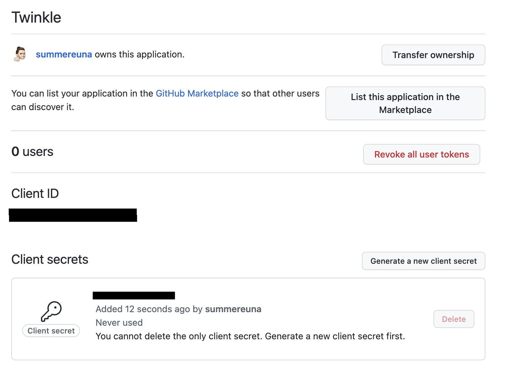Generate a new client secret
This screenshot has width=507, height=379.
coord(423,261)
